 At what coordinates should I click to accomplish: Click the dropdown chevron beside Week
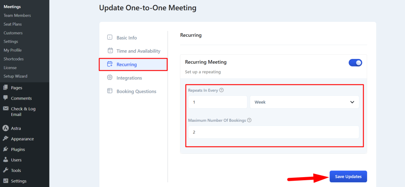[x=352, y=102]
